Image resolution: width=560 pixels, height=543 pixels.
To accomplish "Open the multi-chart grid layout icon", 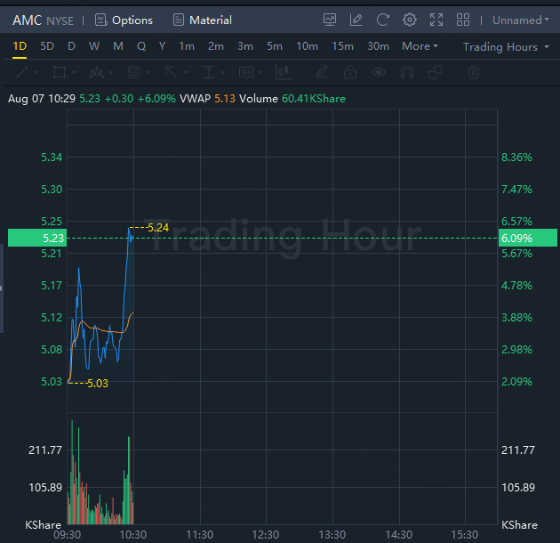I will point(463,20).
